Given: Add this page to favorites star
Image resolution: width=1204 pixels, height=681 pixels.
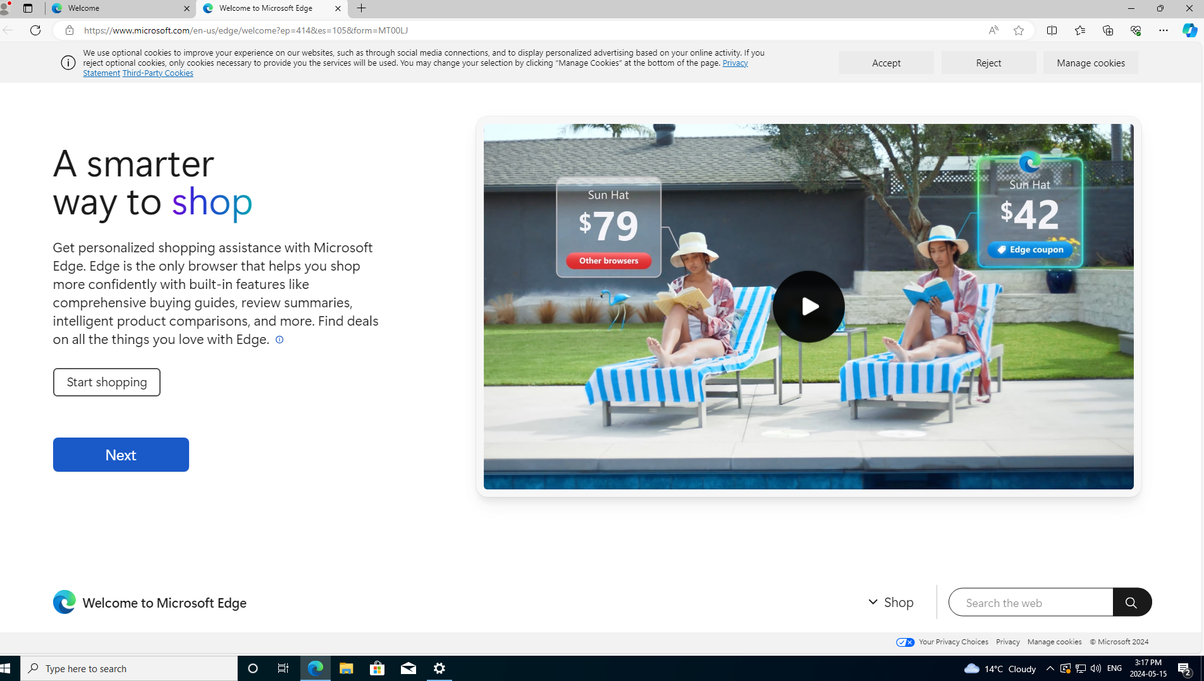Looking at the screenshot, I should [x=1018, y=30].
